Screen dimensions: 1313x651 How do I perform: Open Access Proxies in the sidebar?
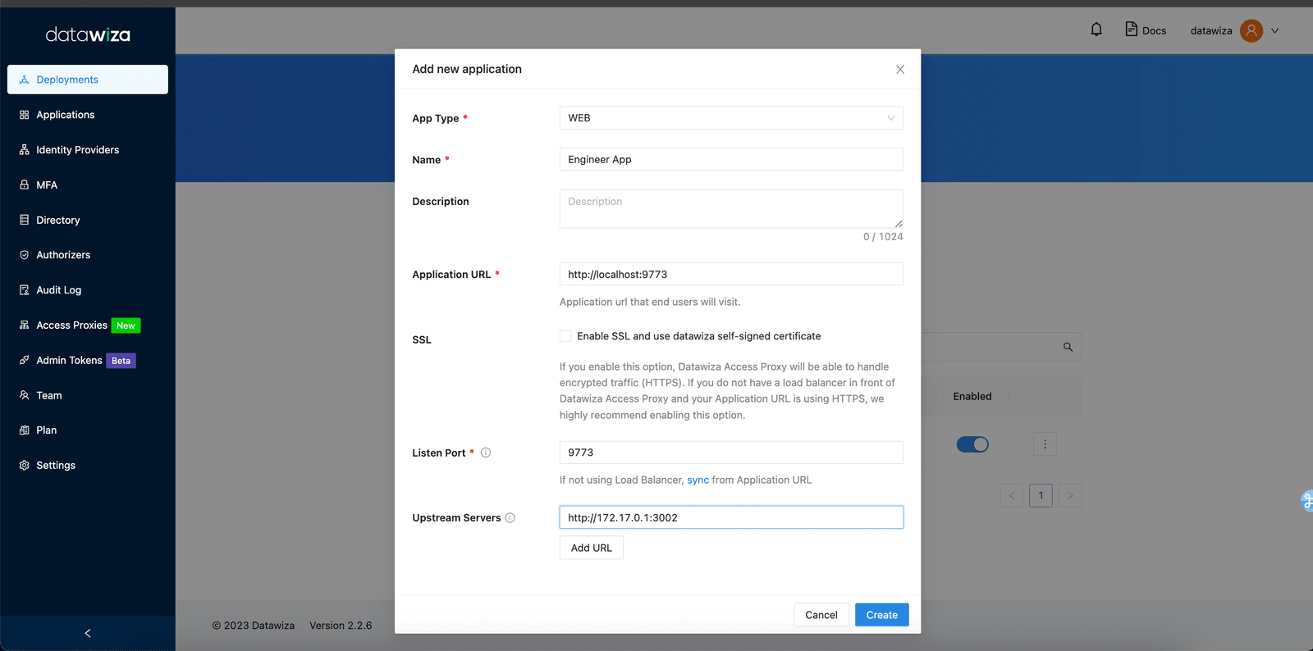pos(88,325)
